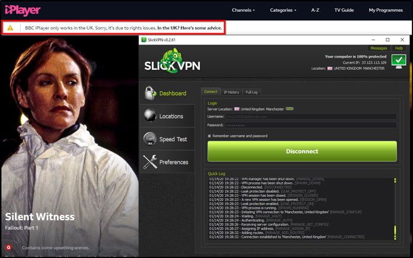Open the TV Guide in iPlayer
Image resolution: width=413 pixels, height=258 pixels.
tap(344, 10)
